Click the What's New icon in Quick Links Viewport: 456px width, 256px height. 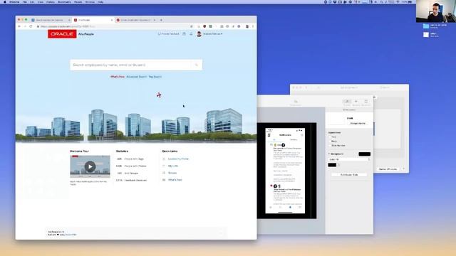pyautogui.click(x=164, y=180)
